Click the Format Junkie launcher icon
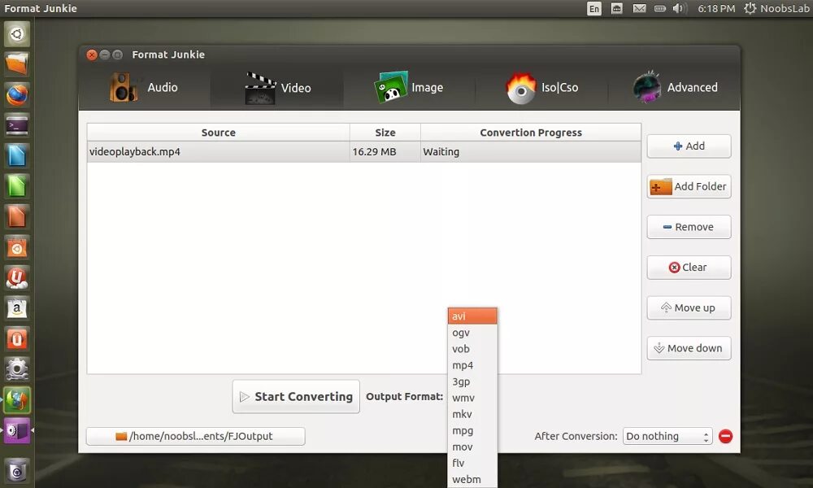 [x=17, y=400]
